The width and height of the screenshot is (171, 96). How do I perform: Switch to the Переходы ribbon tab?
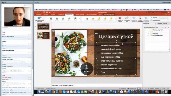pos(61,14)
